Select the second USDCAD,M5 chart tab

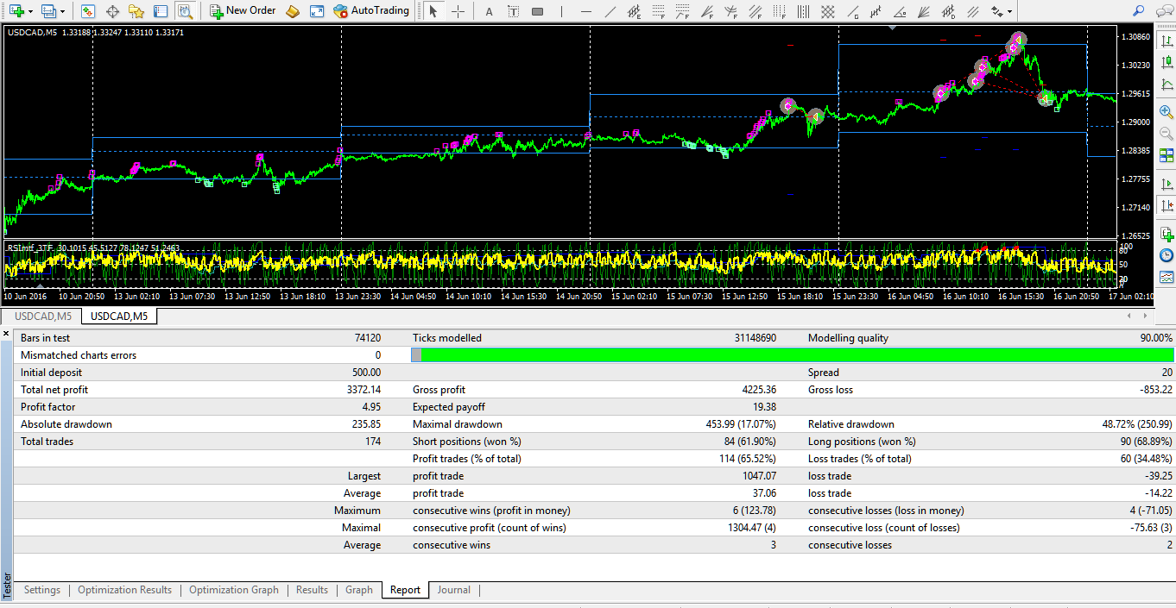pyautogui.click(x=119, y=316)
